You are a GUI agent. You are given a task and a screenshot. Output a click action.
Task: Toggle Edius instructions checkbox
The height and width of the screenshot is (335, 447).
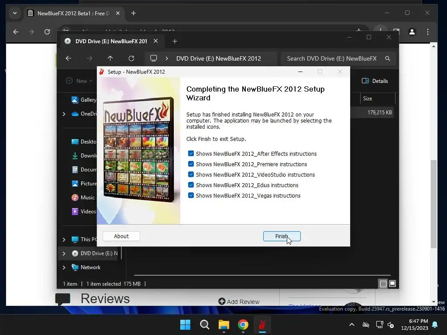tap(191, 185)
